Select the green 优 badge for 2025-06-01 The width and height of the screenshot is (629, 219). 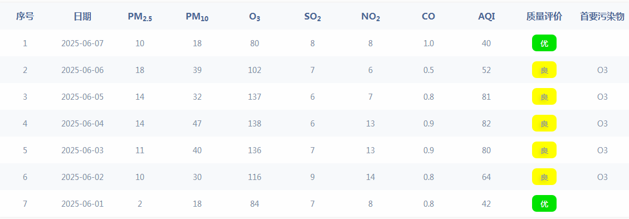[544, 203]
